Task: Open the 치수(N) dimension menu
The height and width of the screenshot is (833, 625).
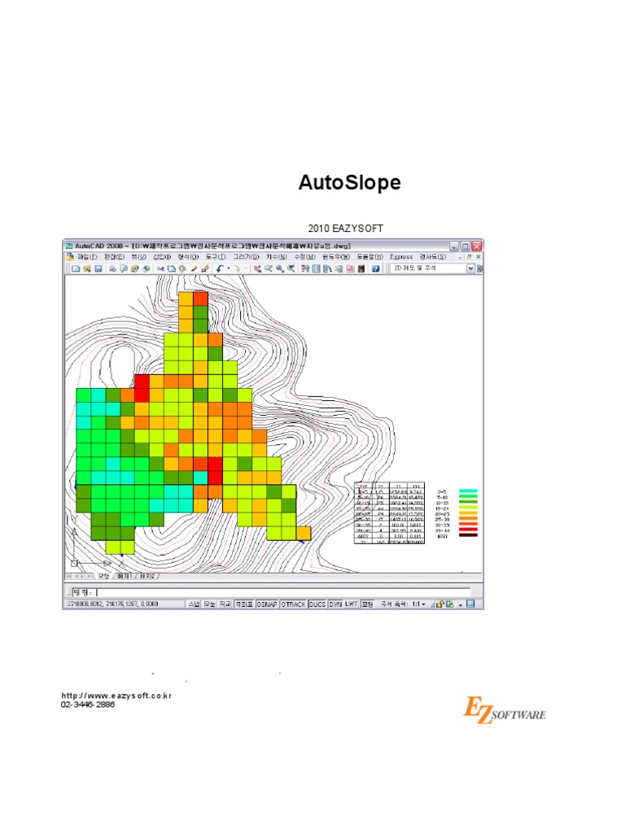Action: [277, 256]
